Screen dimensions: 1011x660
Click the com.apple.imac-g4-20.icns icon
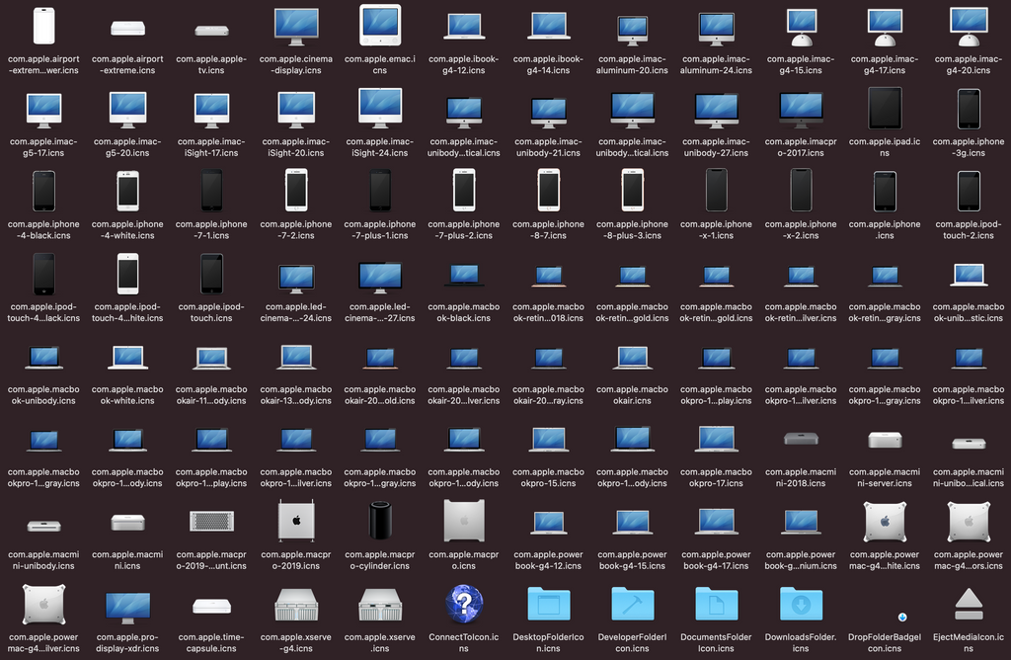pyautogui.click(x=969, y=26)
